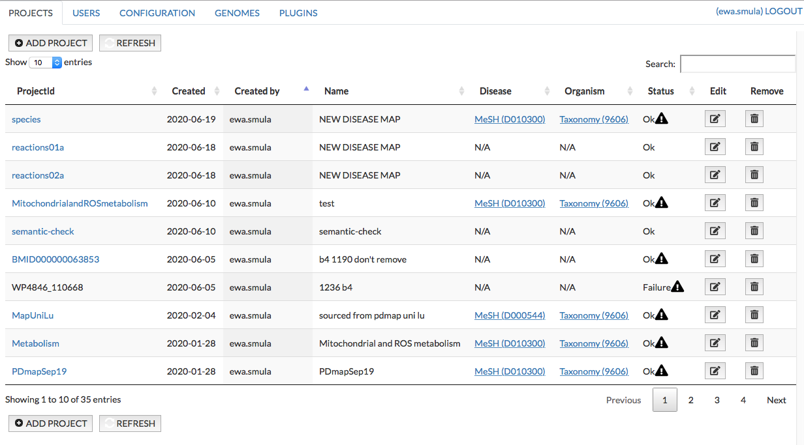Click warning icon for BMID000000063853 status
Image resolution: width=804 pixels, height=445 pixels.
(x=662, y=259)
